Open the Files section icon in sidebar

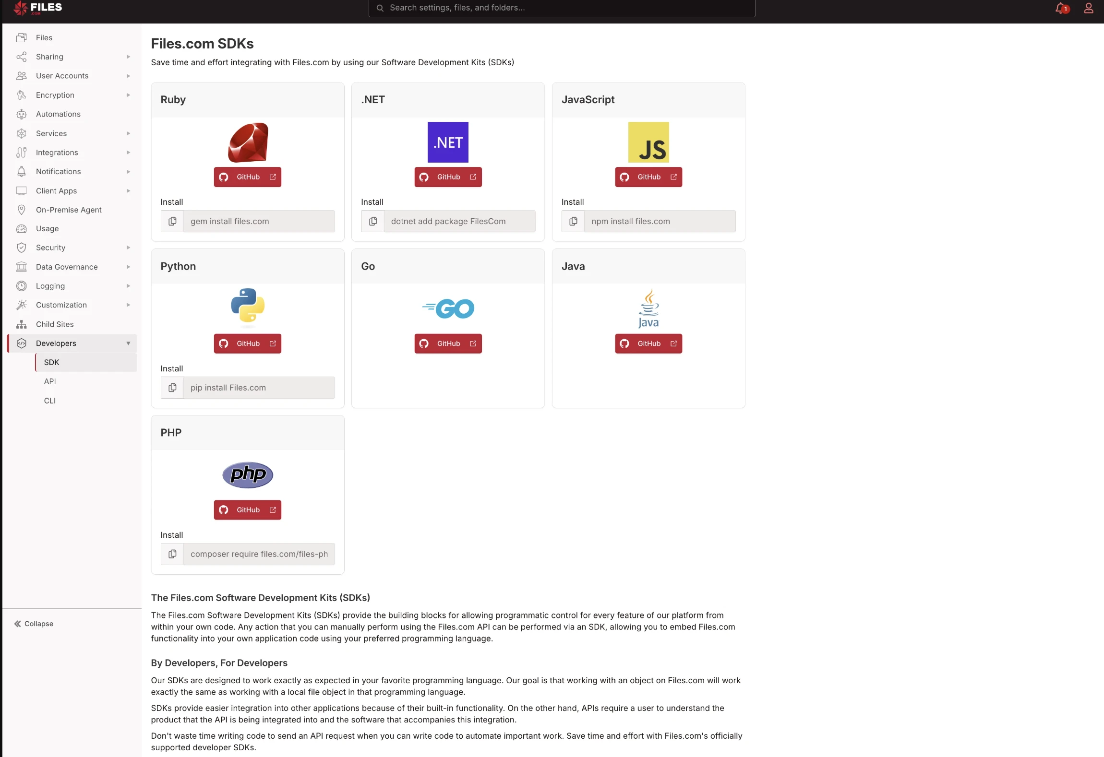[x=22, y=37]
